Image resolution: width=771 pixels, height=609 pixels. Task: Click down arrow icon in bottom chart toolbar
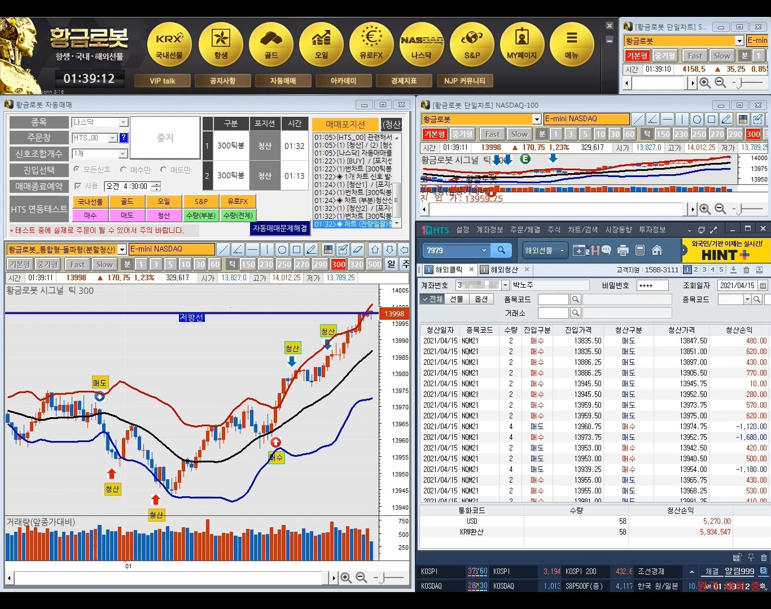point(389,249)
